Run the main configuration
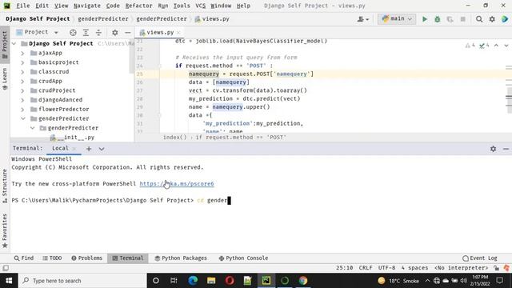 tap(425, 19)
